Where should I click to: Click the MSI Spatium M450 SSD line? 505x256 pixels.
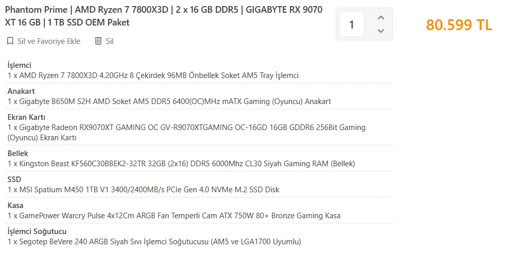tap(143, 190)
